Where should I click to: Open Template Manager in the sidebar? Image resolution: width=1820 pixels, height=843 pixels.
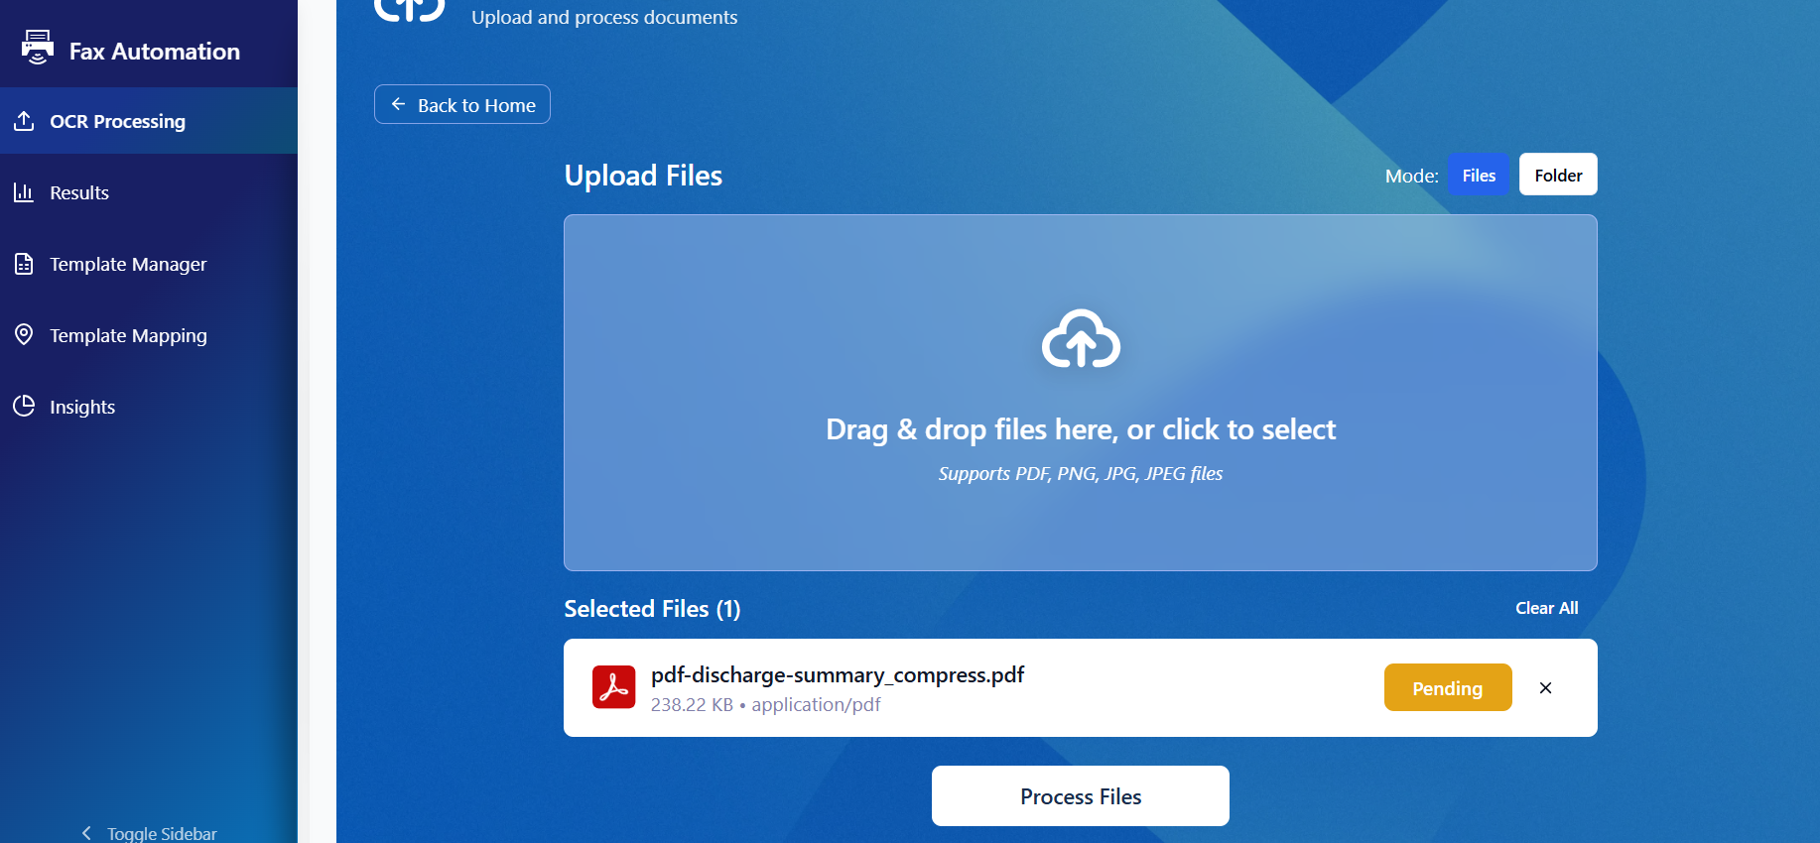[149, 264]
